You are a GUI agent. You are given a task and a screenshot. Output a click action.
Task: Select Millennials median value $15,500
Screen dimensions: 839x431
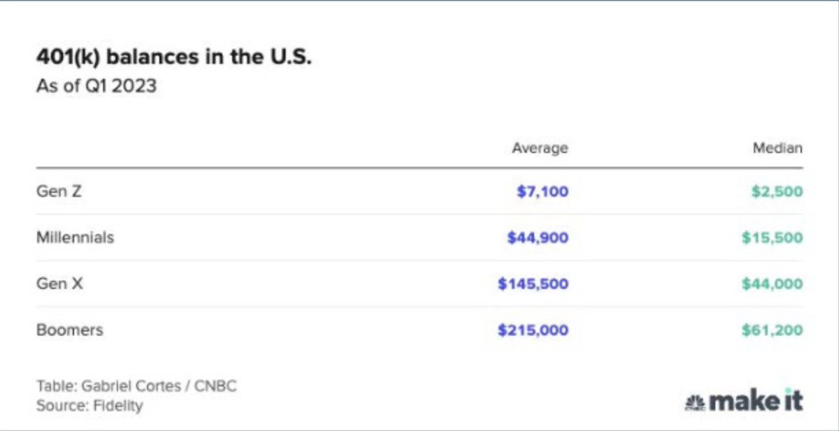(773, 238)
